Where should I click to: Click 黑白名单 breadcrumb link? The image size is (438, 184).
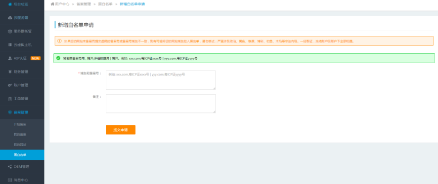click(105, 4)
